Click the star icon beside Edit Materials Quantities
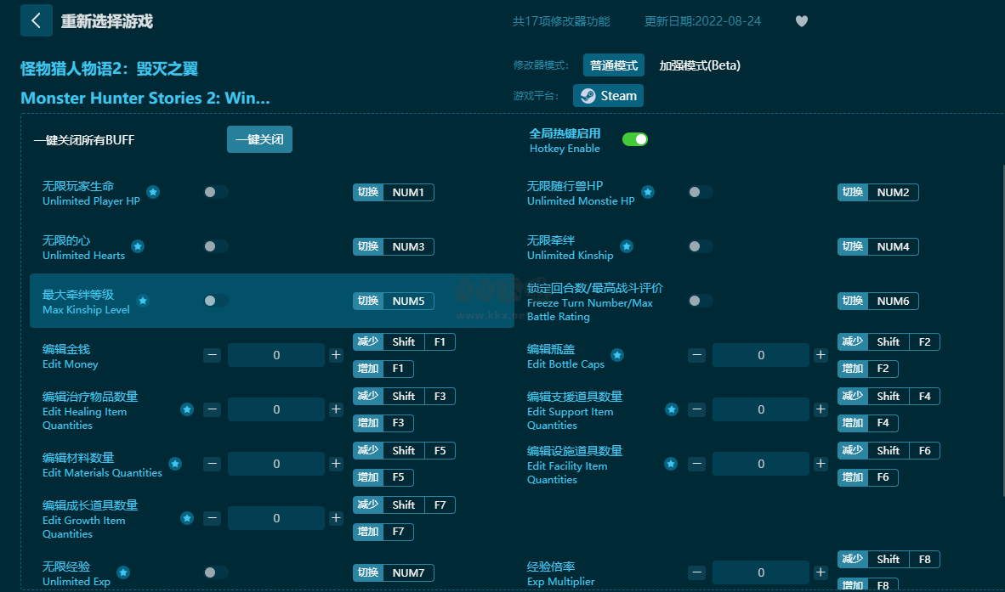 pos(175,465)
